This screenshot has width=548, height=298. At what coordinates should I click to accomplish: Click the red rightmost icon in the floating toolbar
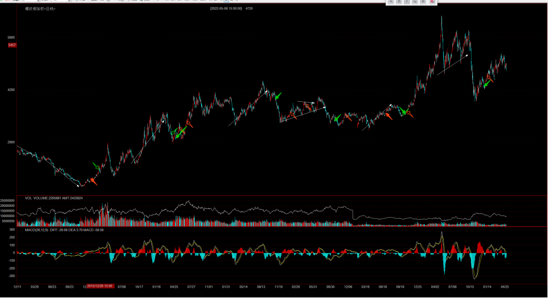coord(432,2)
